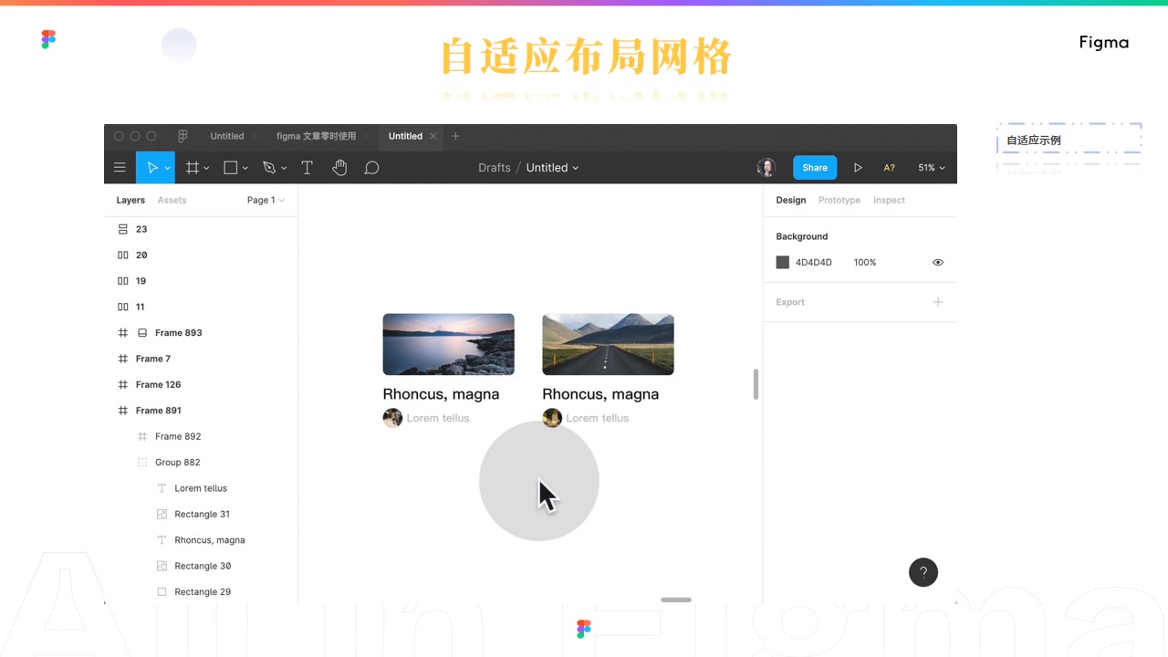
Task: Select the Hand tool
Action: [x=339, y=168]
